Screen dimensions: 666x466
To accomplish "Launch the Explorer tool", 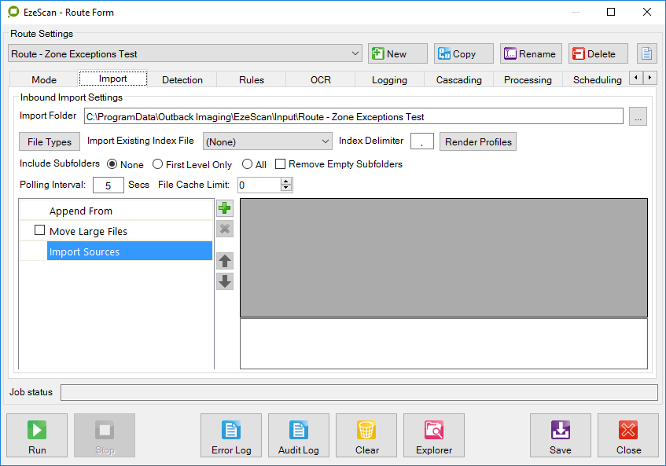I will click(434, 435).
